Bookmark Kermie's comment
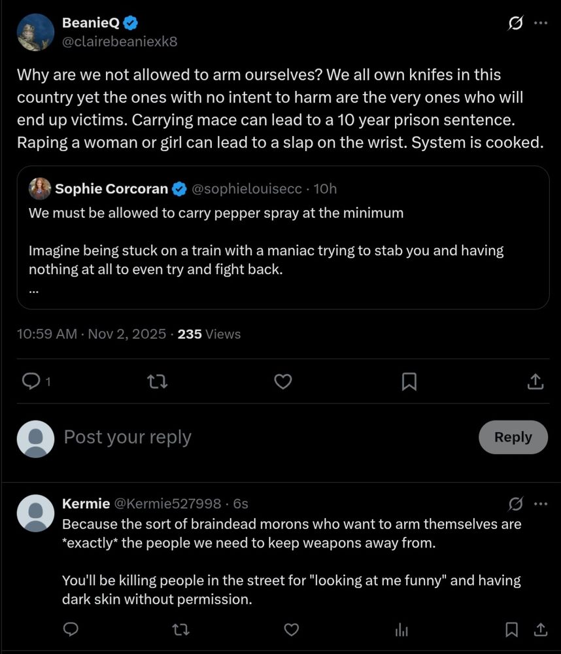Image resolution: width=561 pixels, height=654 pixels. coord(512,629)
